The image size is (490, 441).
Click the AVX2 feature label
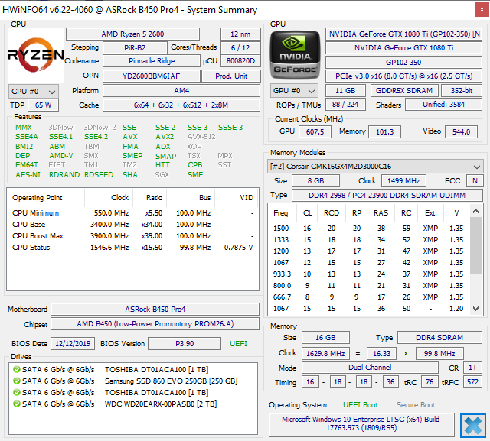click(x=165, y=137)
